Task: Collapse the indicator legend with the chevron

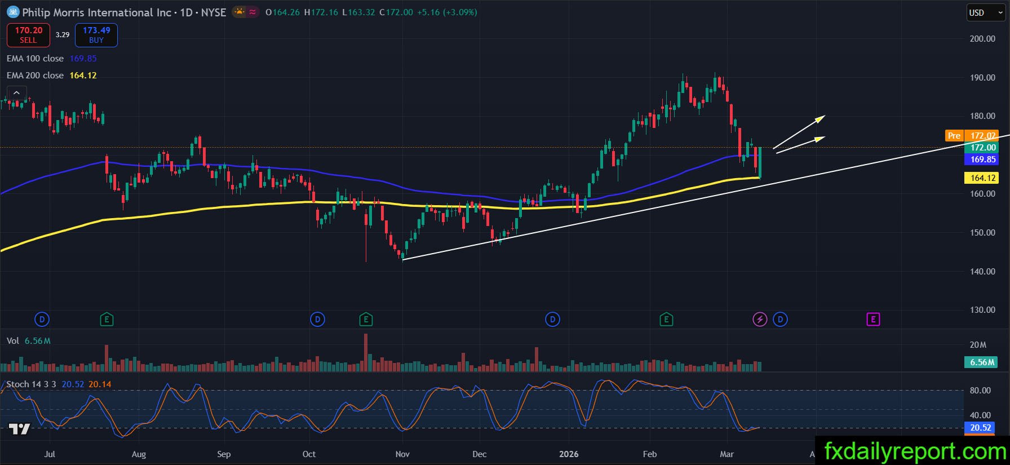Action: 16,93
